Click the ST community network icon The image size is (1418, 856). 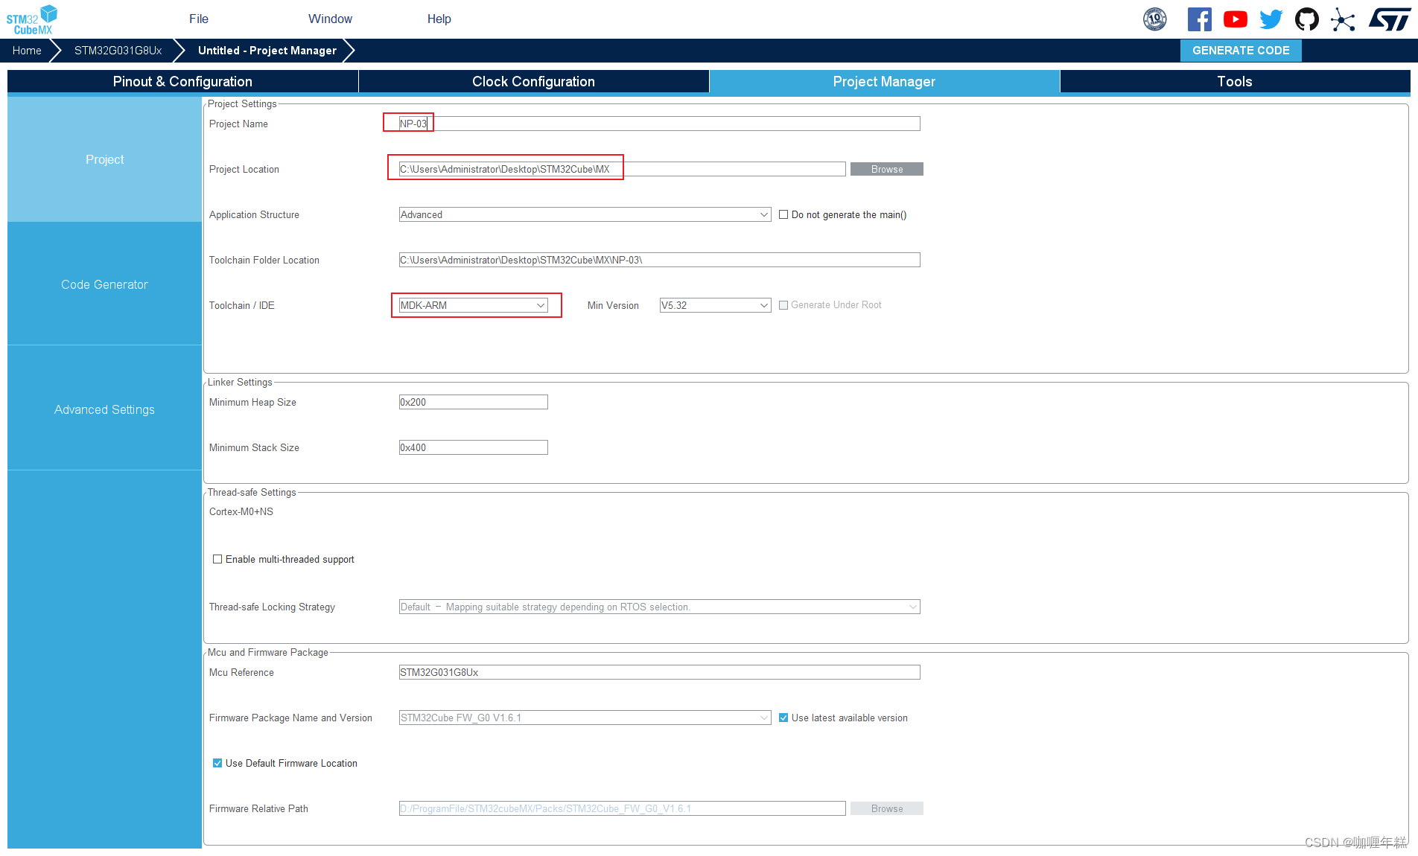[x=1342, y=19]
